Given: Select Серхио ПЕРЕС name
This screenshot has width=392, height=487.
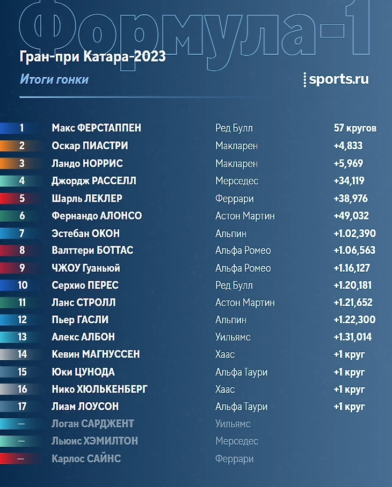Looking at the screenshot, I should tap(85, 286).
